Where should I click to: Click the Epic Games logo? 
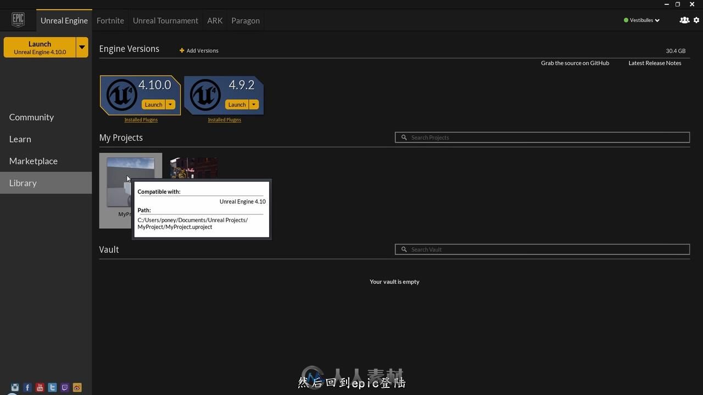point(18,20)
